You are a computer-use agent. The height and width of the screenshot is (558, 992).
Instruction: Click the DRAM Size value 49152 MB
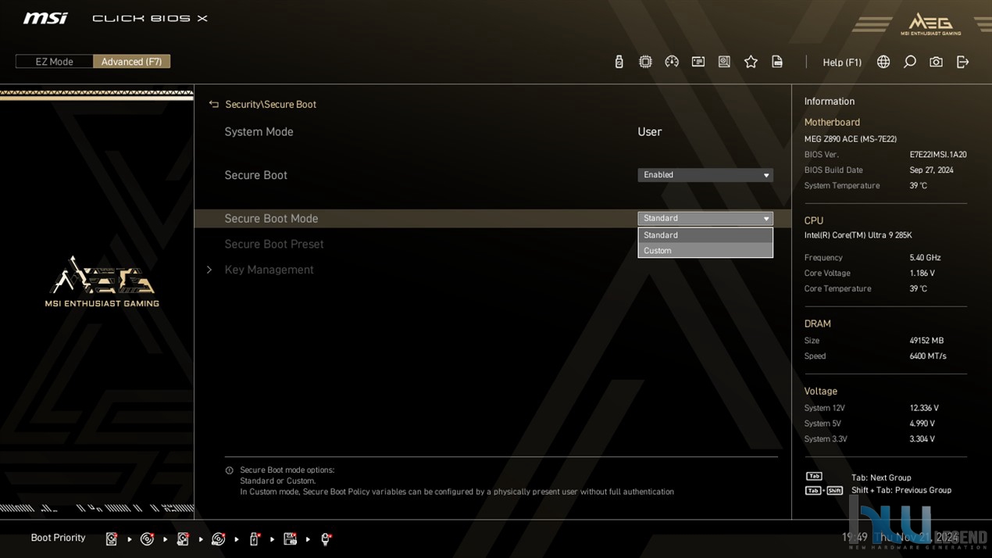tap(926, 341)
